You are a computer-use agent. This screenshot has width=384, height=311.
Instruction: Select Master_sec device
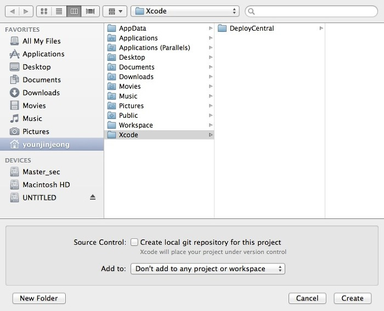pos(52,172)
